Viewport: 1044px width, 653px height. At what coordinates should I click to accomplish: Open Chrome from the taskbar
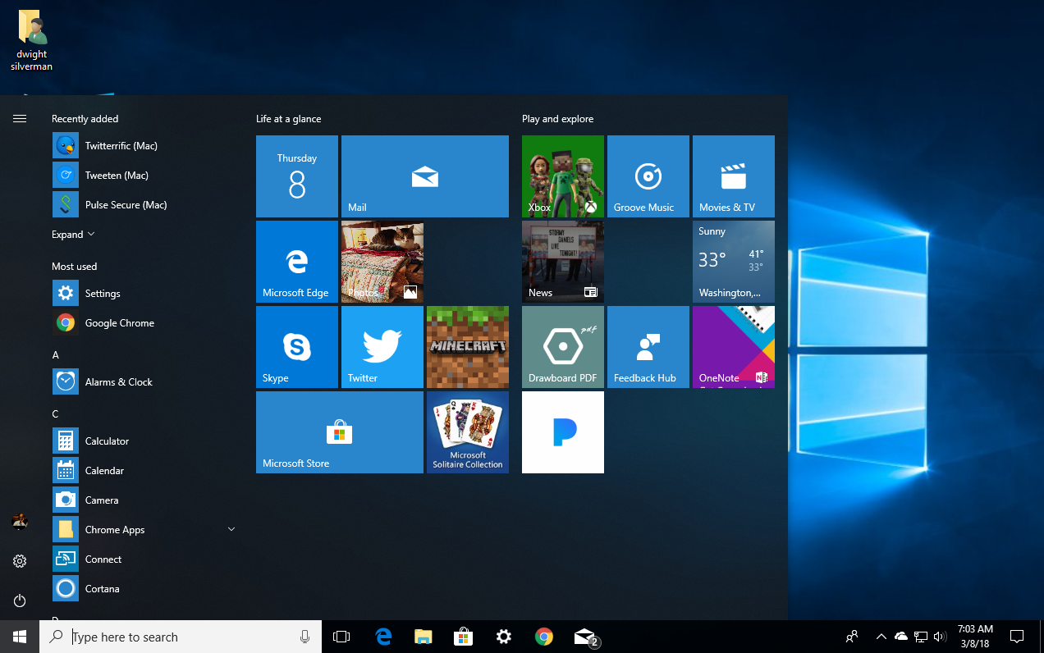click(543, 637)
